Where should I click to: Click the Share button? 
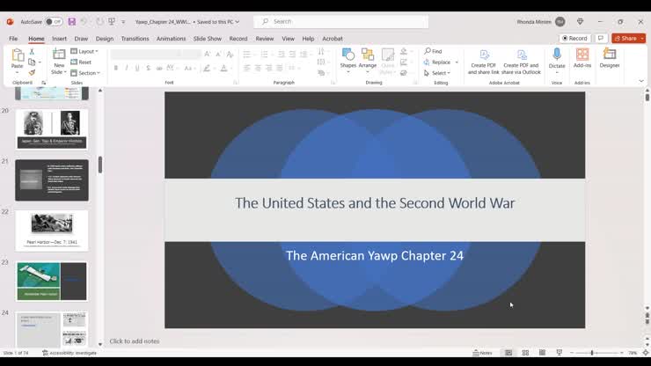628,39
